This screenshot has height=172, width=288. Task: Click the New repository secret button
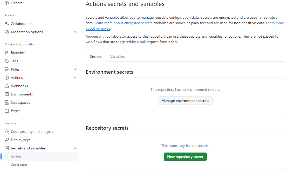pyautogui.click(x=185, y=157)
